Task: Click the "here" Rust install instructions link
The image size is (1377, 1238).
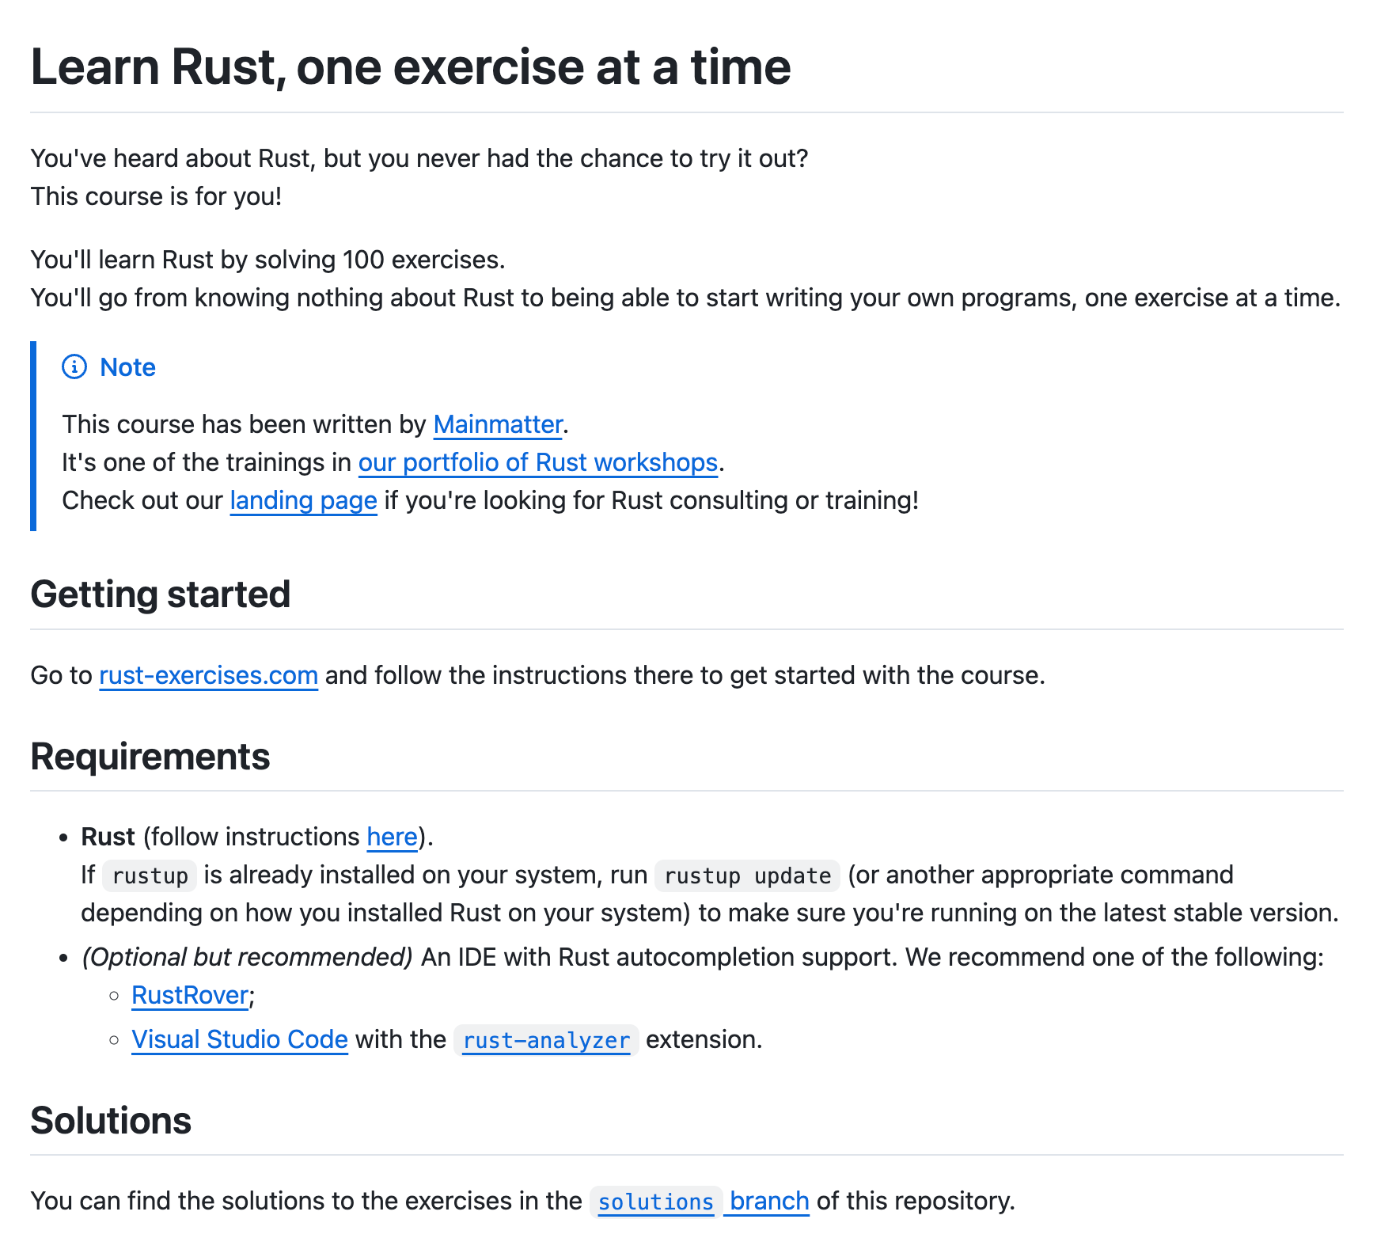Action: 392,837
